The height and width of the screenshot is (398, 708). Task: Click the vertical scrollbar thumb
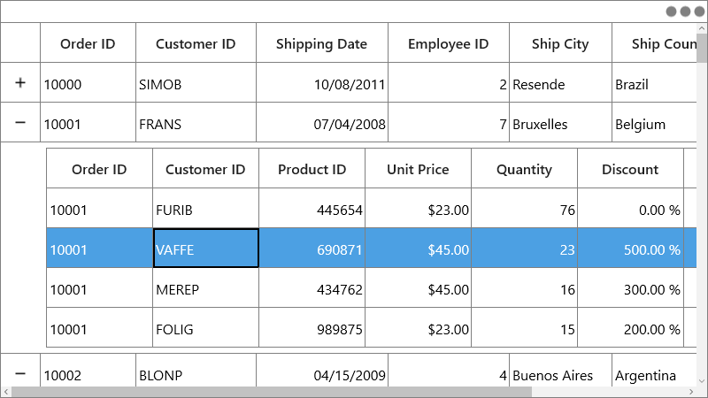702,50
